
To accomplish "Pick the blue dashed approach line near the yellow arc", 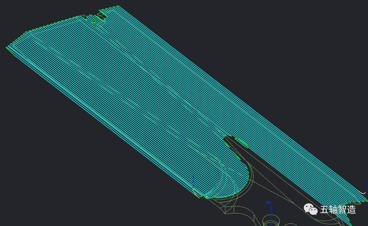I will [193, 182].
